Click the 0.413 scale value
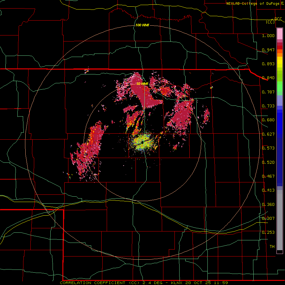The height and width of the screenshot is (285, 285). (268, 190)
